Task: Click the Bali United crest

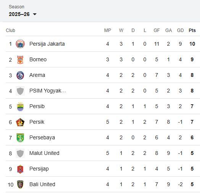Action: pos(20,185)
